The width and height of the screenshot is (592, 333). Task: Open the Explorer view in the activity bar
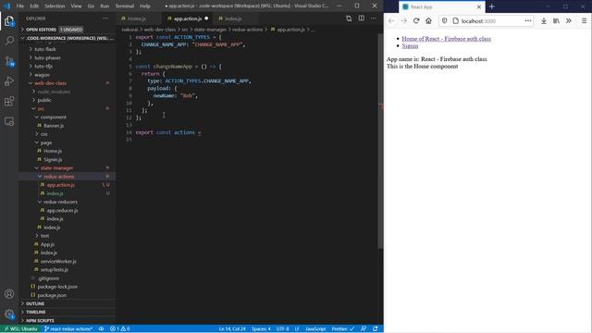[x=9, y=21]
